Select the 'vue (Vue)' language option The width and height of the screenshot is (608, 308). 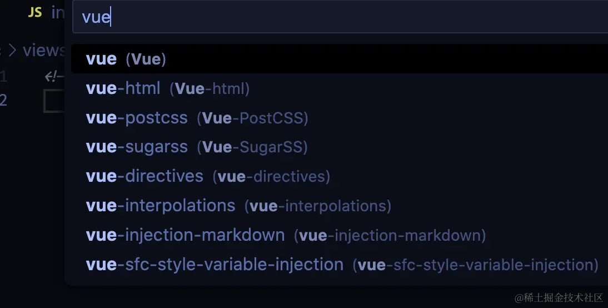(x=126, y=59)
